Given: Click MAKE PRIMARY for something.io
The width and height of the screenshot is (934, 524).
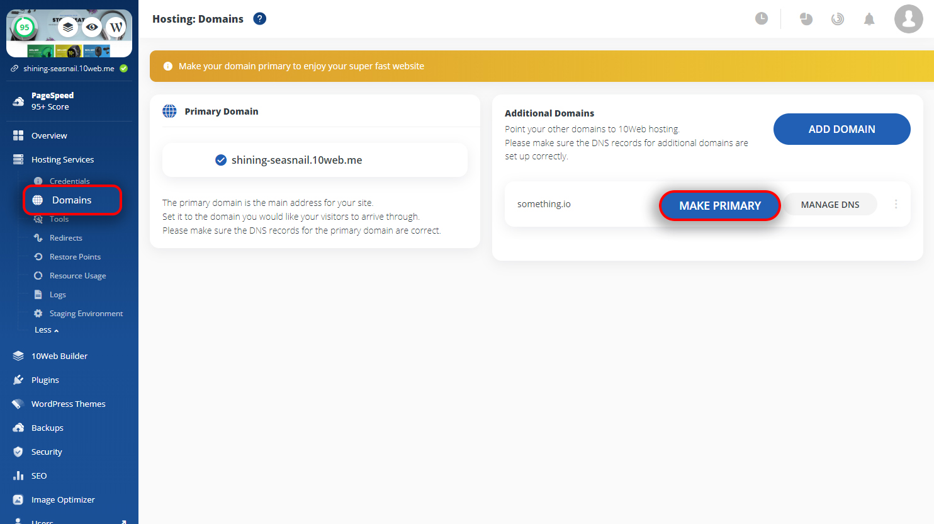Looking at the screenshot, I should point(720,206).
